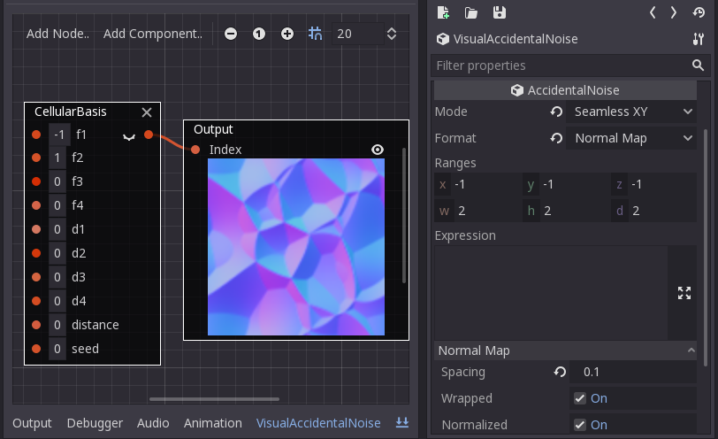Click the f4 input port
This screenshot has width=718, height=439.
coord(36,205)
